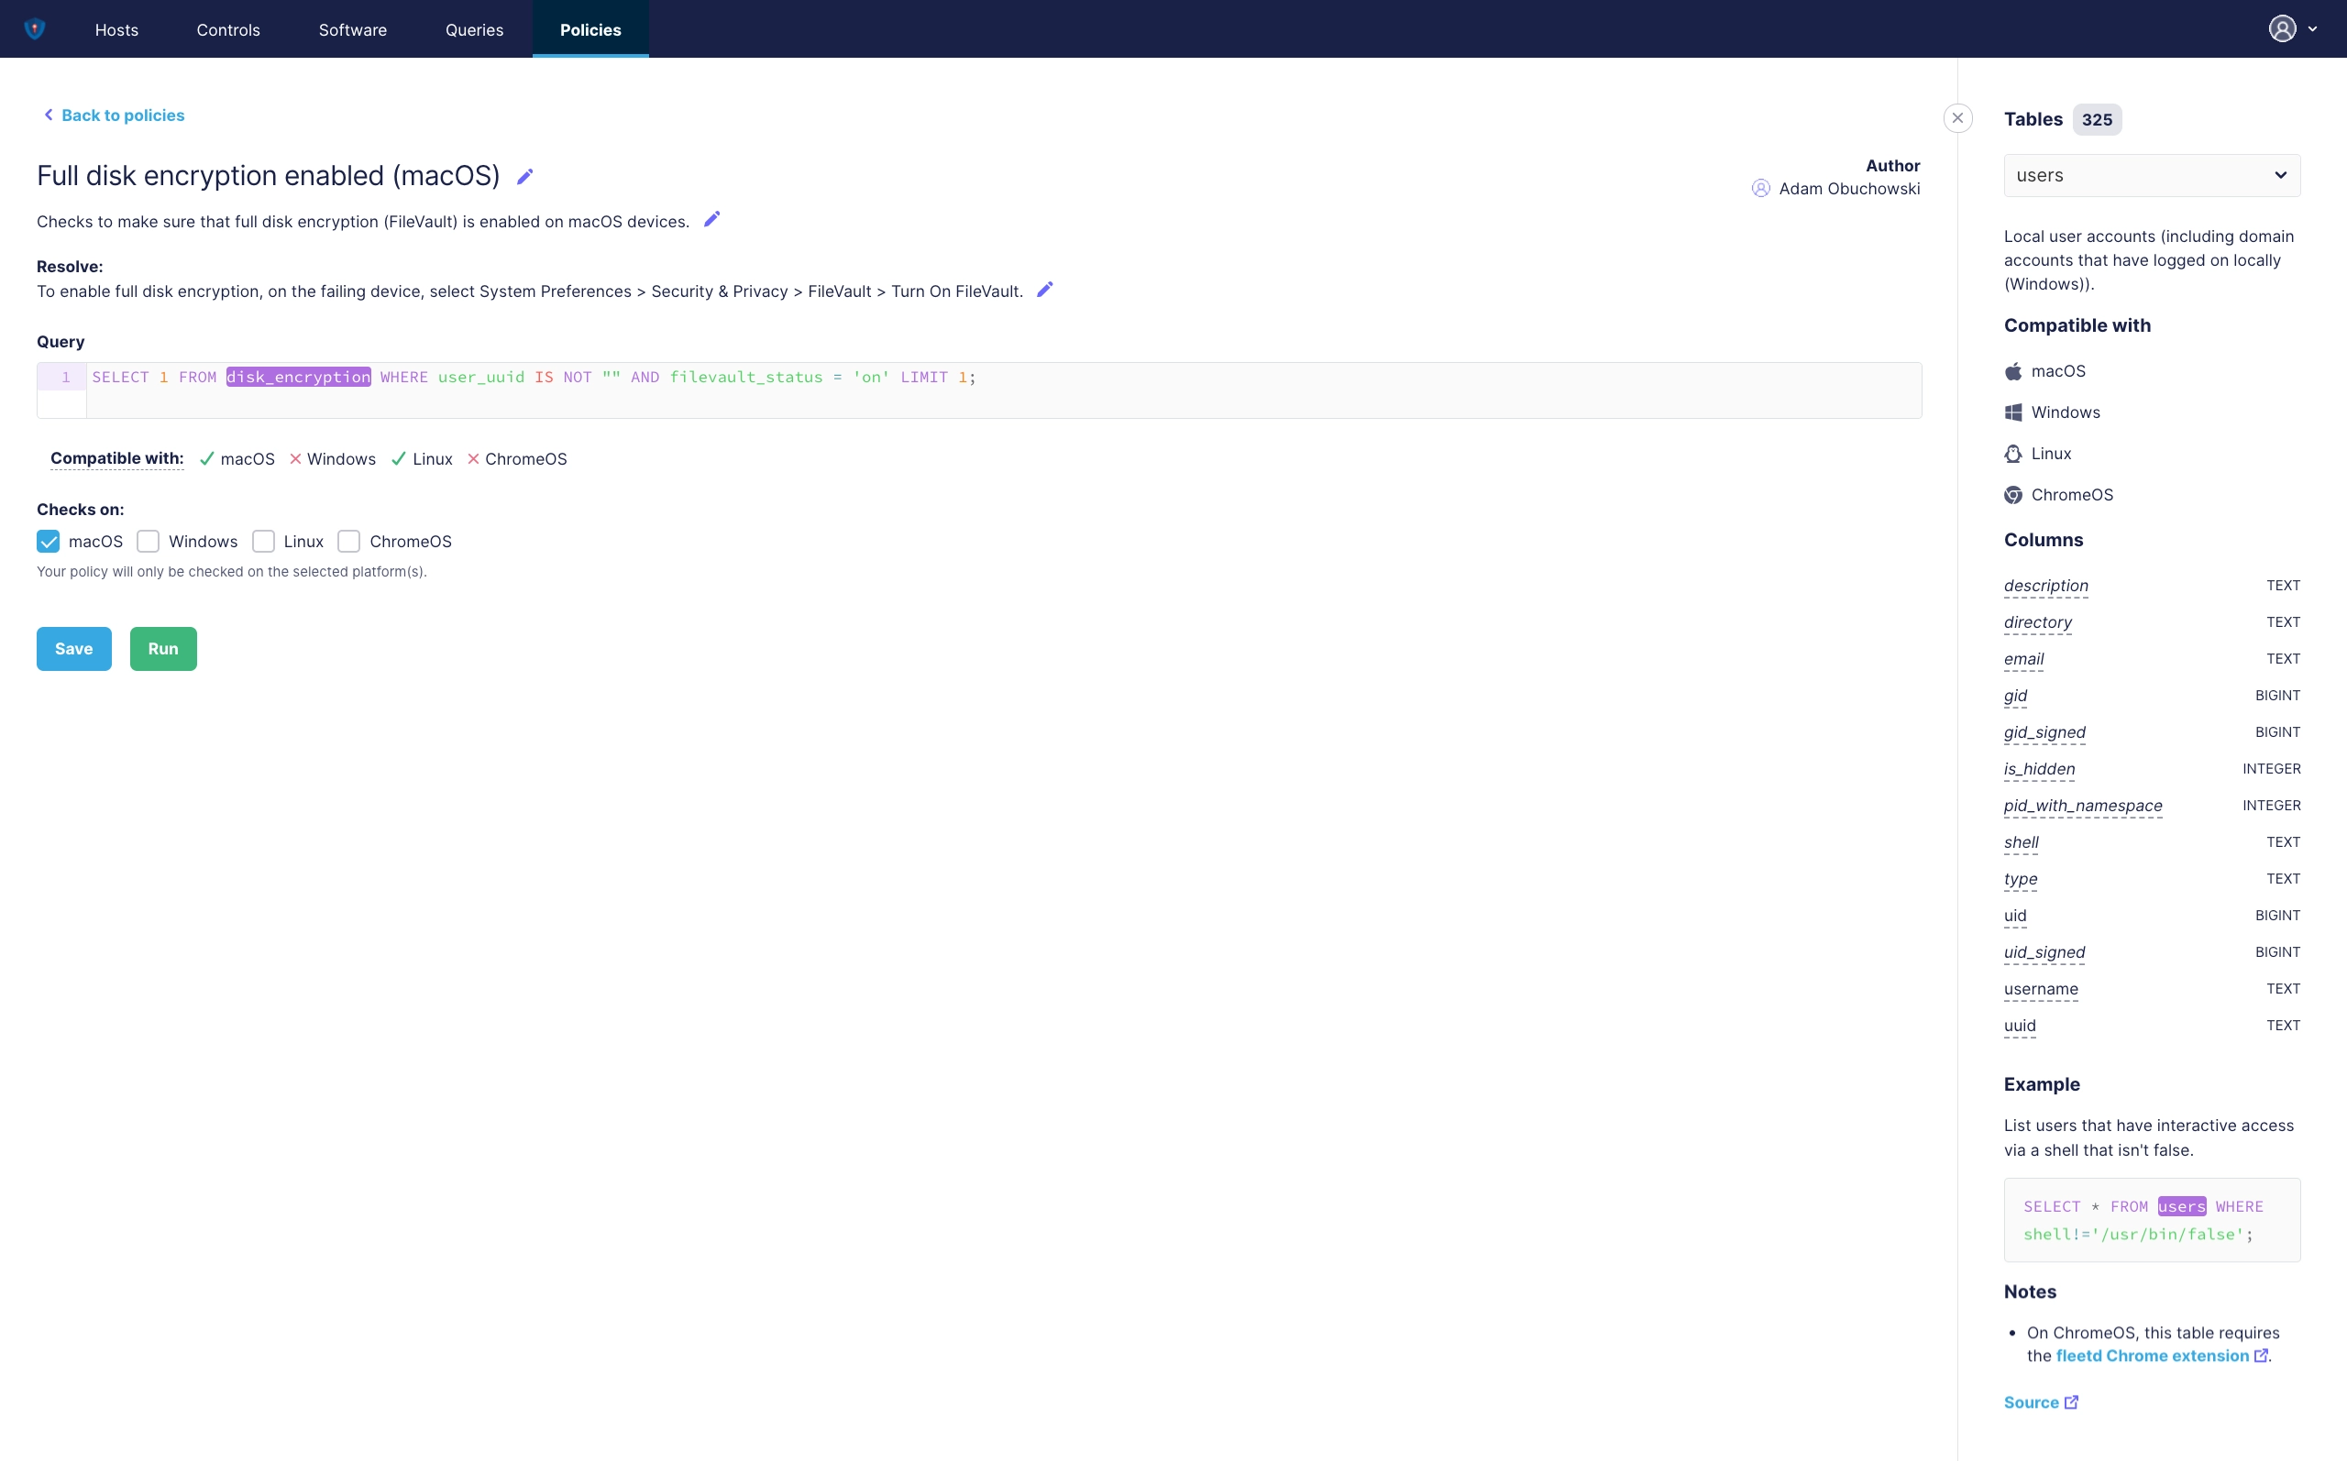Save the policy
This screenshot has width=2347, height=1461.
click(x=74, y=648)
